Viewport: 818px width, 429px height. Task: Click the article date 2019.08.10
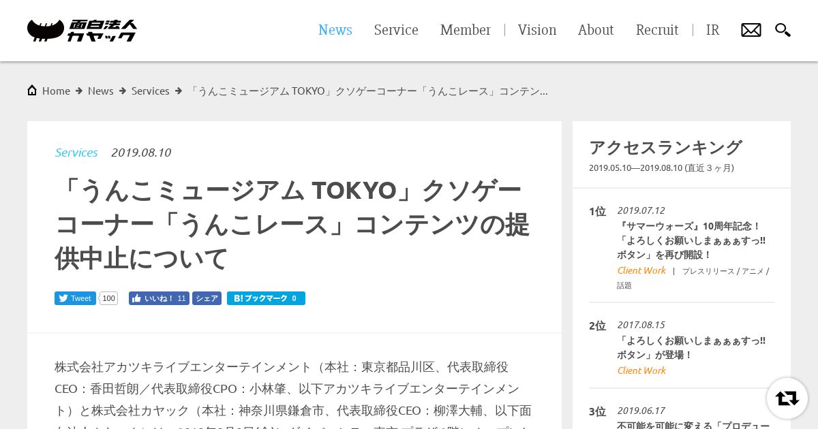click(141, 153)
